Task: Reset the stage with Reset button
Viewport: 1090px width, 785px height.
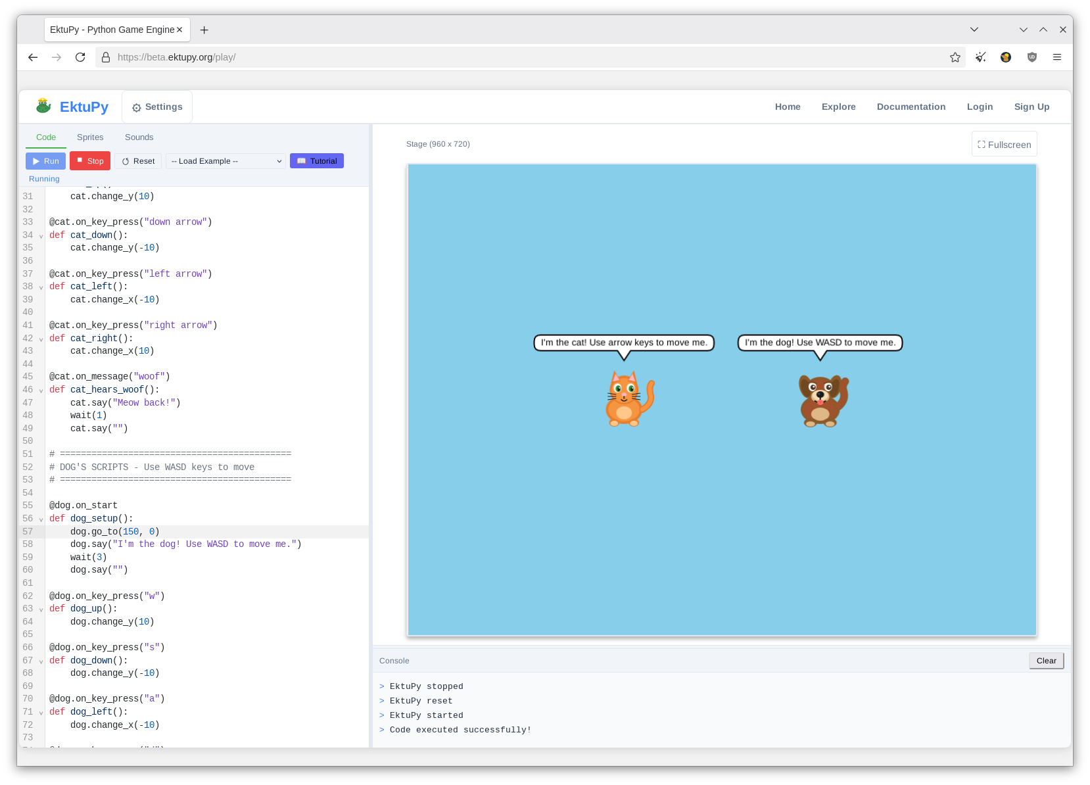Action: pos(138,161)
